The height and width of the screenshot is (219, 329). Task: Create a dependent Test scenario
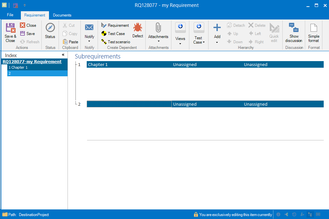coord(116,42)
